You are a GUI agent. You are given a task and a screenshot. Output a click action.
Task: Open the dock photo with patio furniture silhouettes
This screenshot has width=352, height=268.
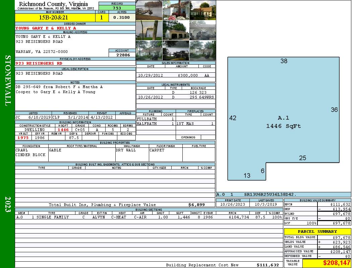tap(176, 51)
